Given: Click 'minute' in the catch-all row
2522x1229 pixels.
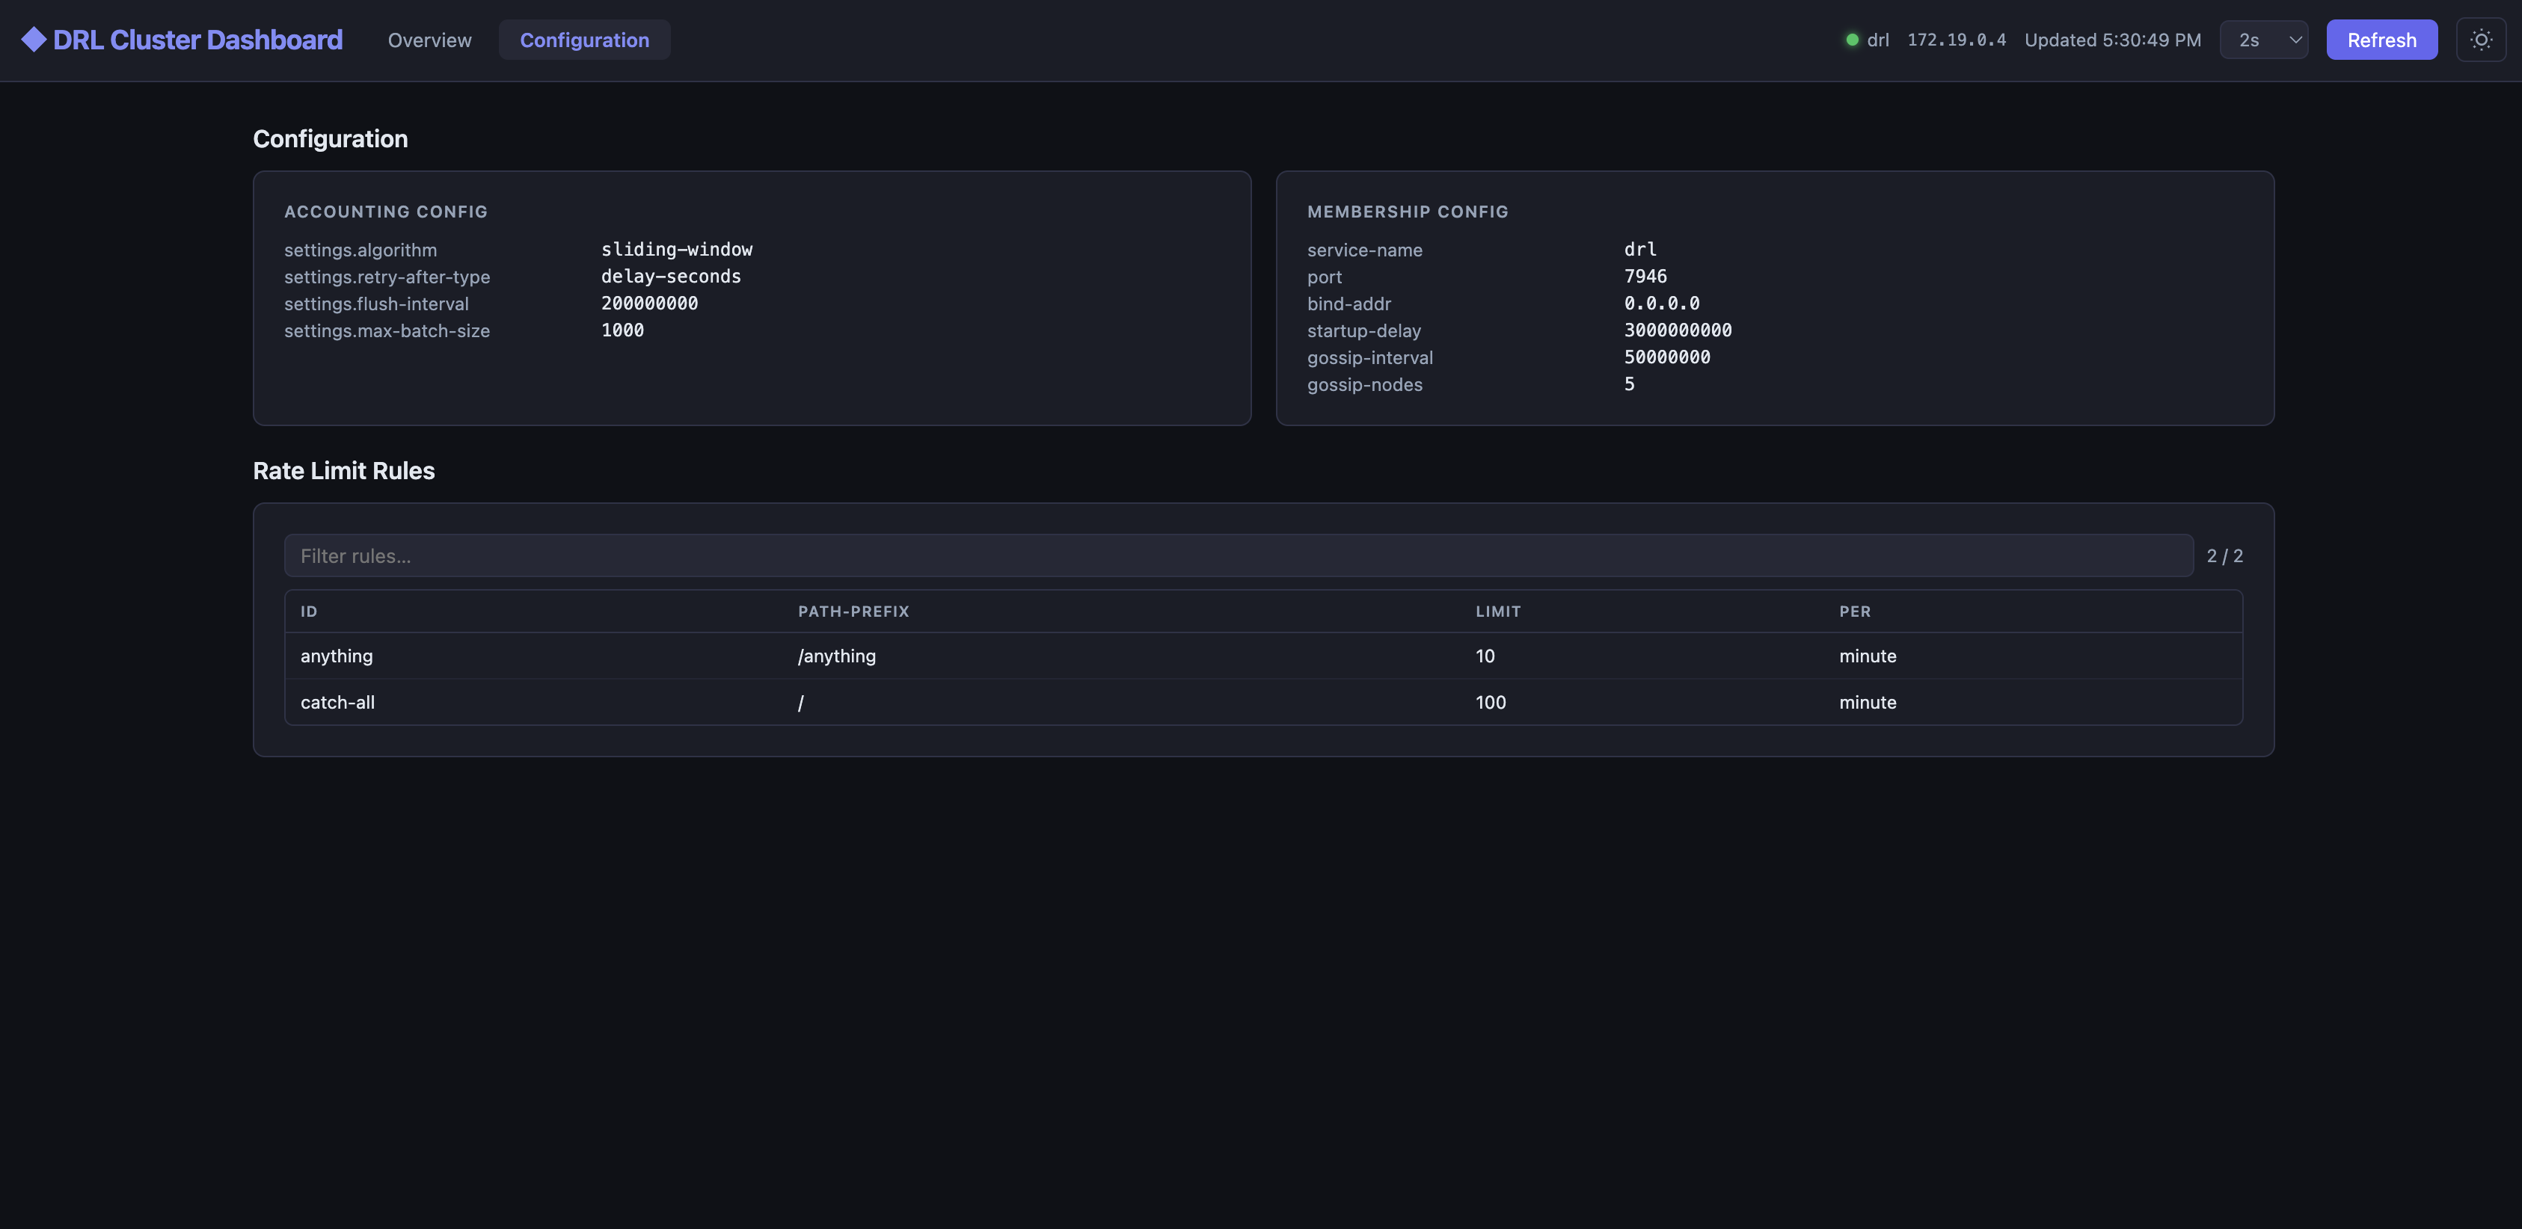Looking at the screenshot, I should [1867, 703].
